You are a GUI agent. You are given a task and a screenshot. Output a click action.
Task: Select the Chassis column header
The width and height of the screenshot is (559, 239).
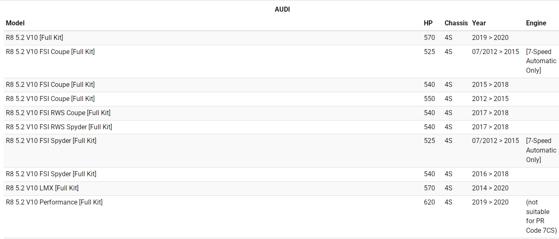456,23
